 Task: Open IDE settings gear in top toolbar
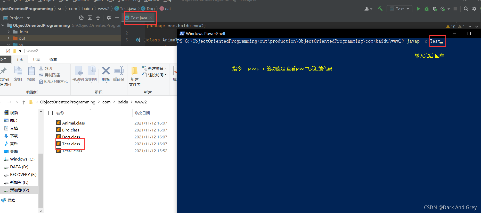474,9
